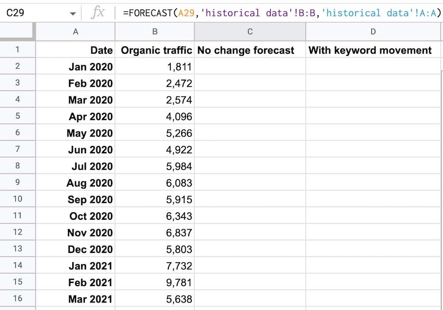Image resolution: width=443 pixels, height=310 pixels.
Task: Select row 16 header
Action: 17,299
